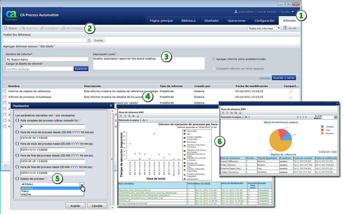Click the share icon in the Informe de objetos de referencia row

[290, 92]
